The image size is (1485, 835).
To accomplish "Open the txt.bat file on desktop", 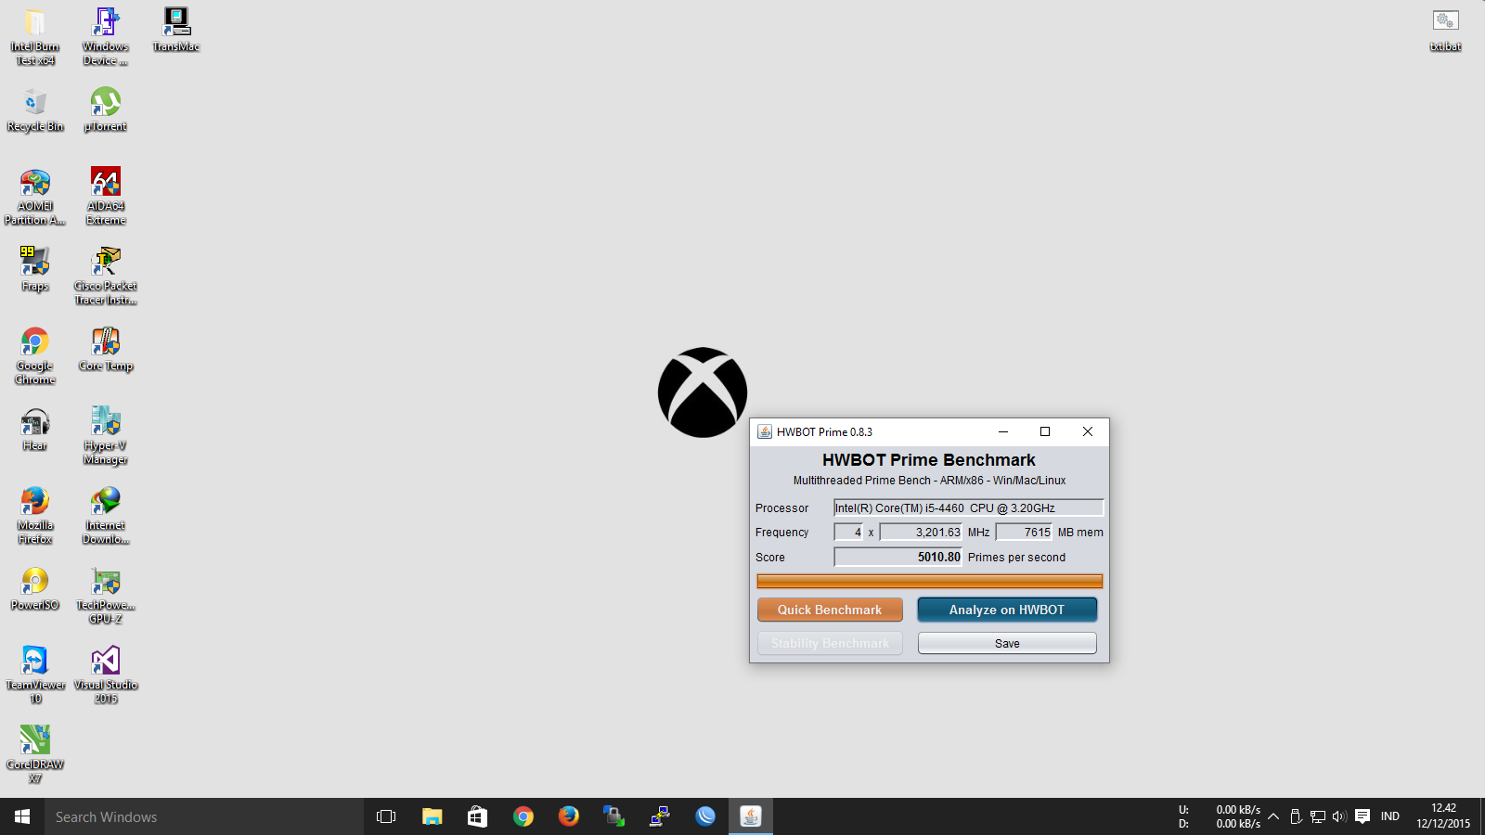I will click(x=1446, y=30).
